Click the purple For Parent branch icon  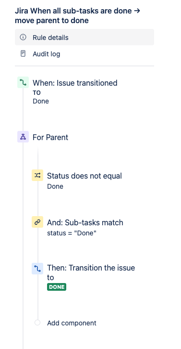coord(23,137)
